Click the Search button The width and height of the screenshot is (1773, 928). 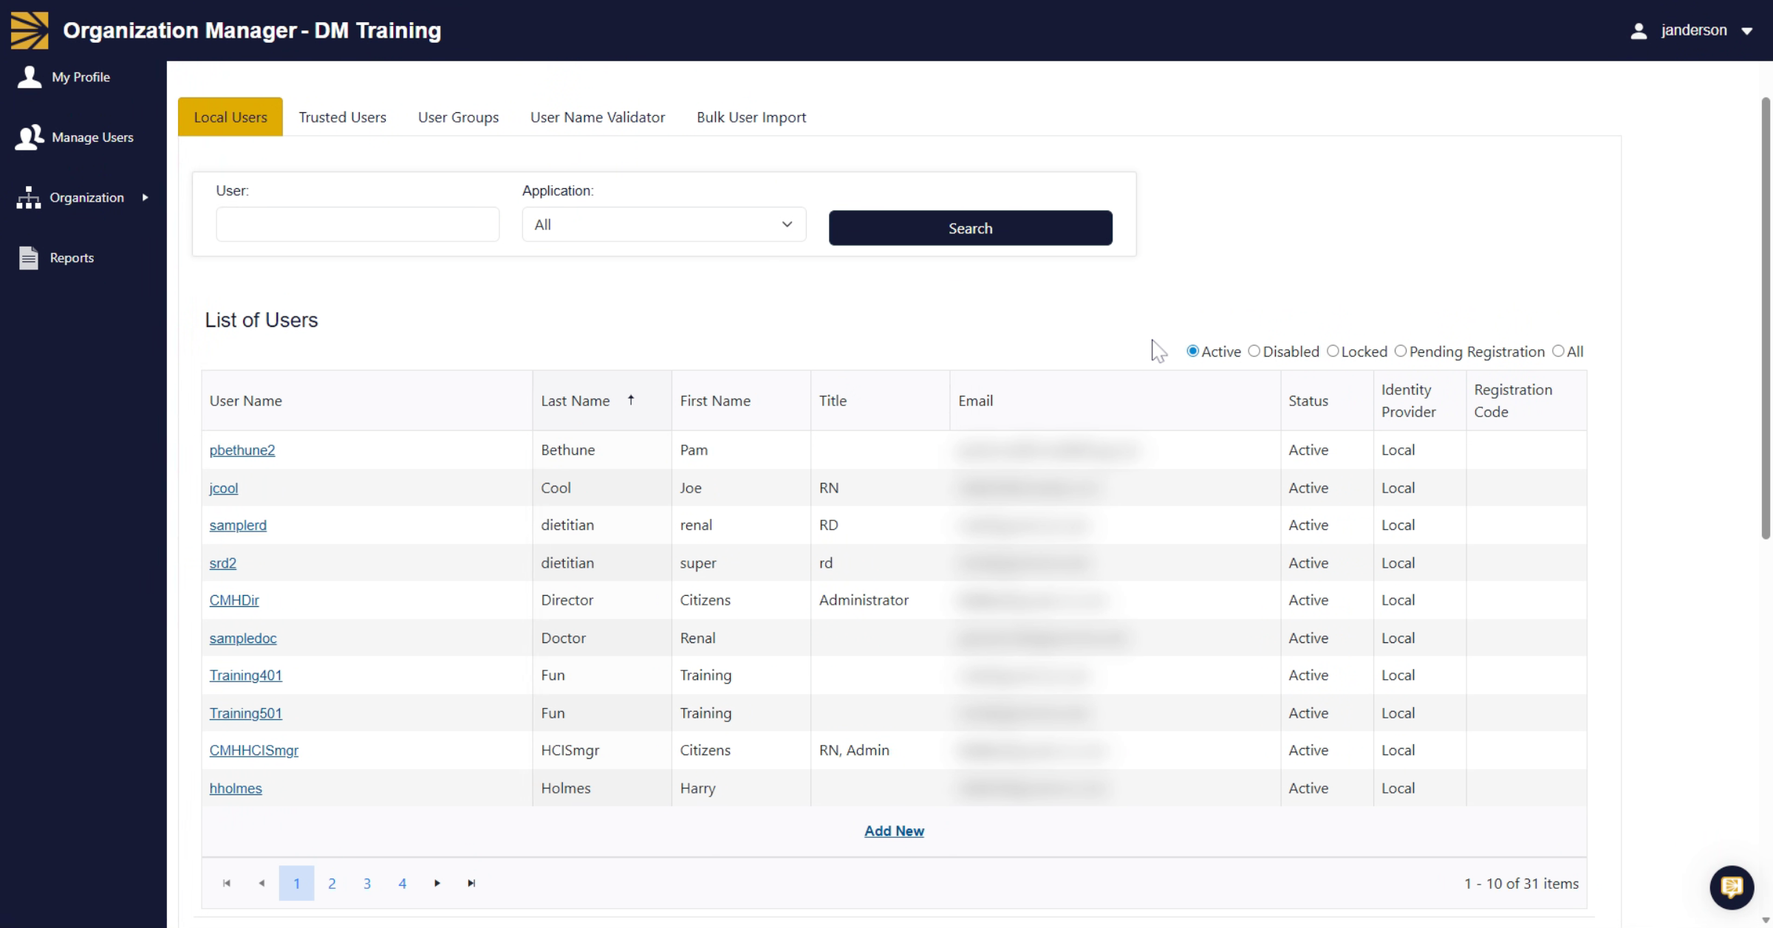tap(970, 228)
